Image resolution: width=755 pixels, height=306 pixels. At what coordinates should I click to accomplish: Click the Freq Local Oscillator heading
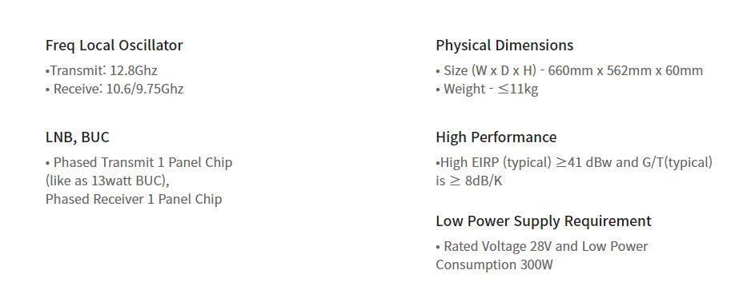tap(114, 46)
